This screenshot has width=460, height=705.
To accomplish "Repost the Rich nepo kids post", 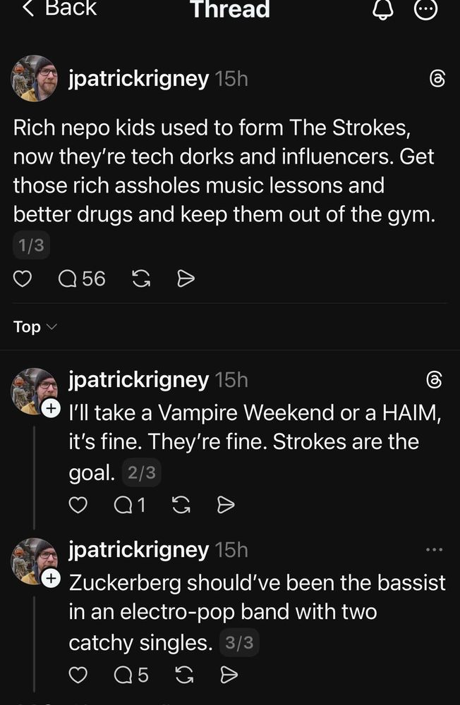I will (141, 278).
